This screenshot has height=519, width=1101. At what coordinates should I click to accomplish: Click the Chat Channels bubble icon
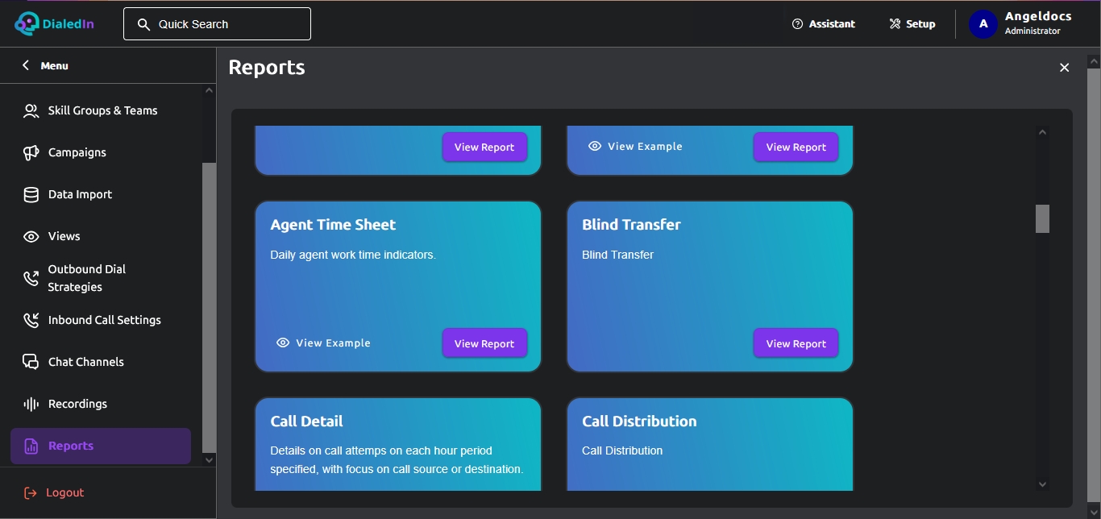31,362
